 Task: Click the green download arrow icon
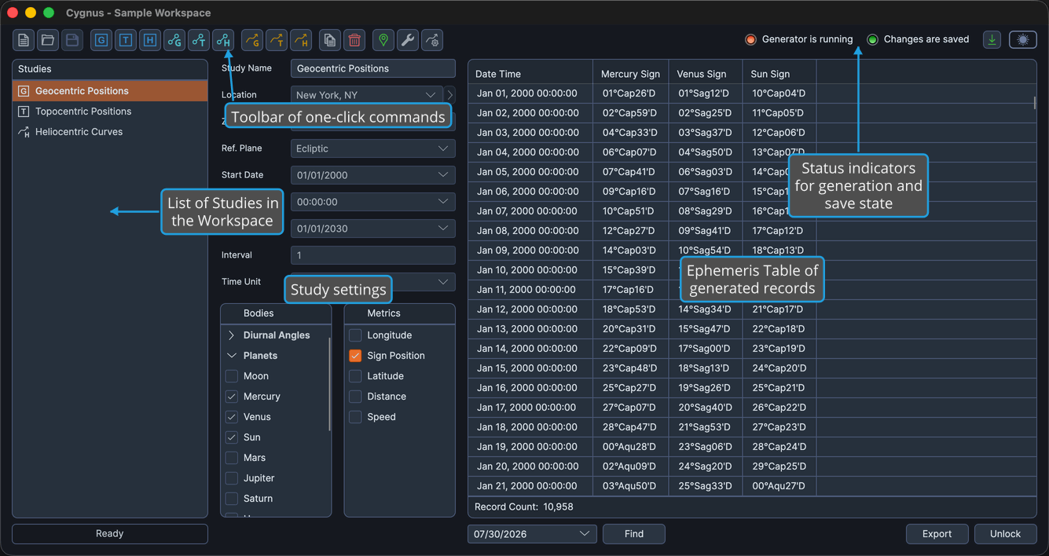[992, 40]
